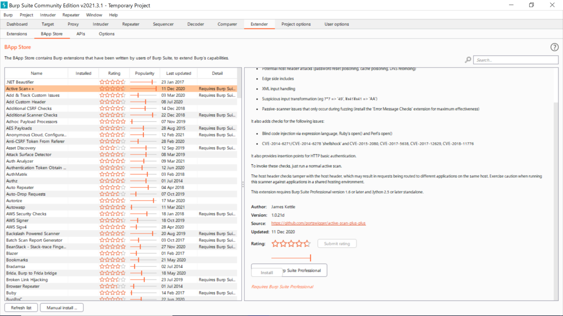Select Additional CSRF Checks extension
The height and width of the screenshot is (316, 563).
(x=121, y=108)
